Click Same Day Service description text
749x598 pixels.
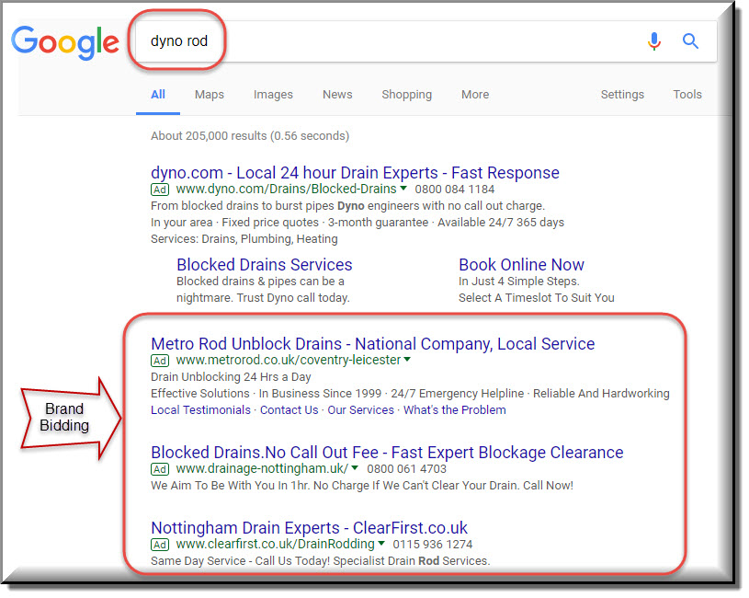pos(320,561)
